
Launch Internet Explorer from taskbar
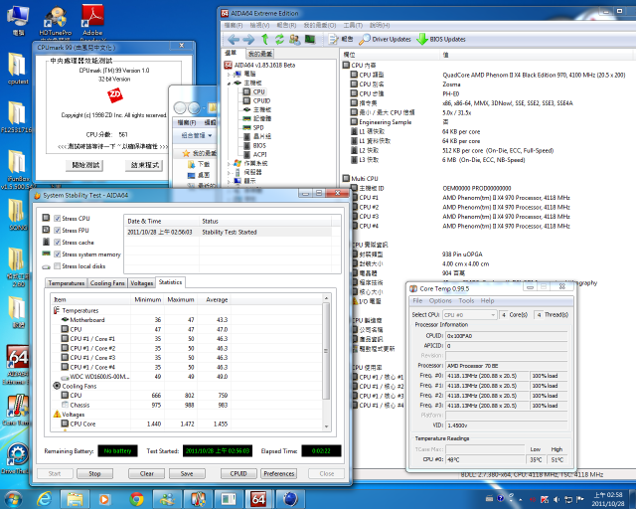tap(44, 499)
